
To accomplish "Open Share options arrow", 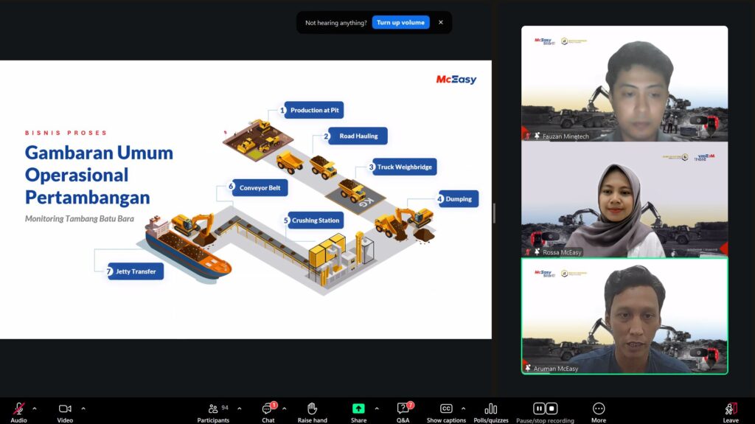I will [377, 409].
